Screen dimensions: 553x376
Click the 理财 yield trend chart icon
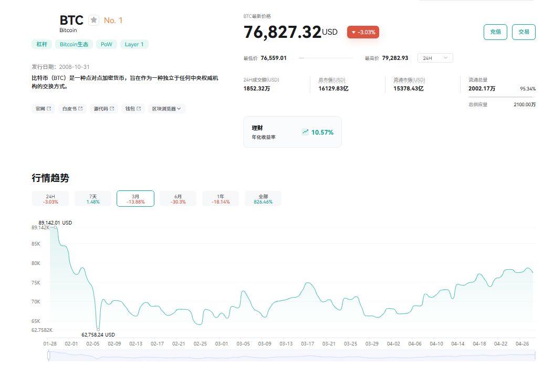click(305, 132)
